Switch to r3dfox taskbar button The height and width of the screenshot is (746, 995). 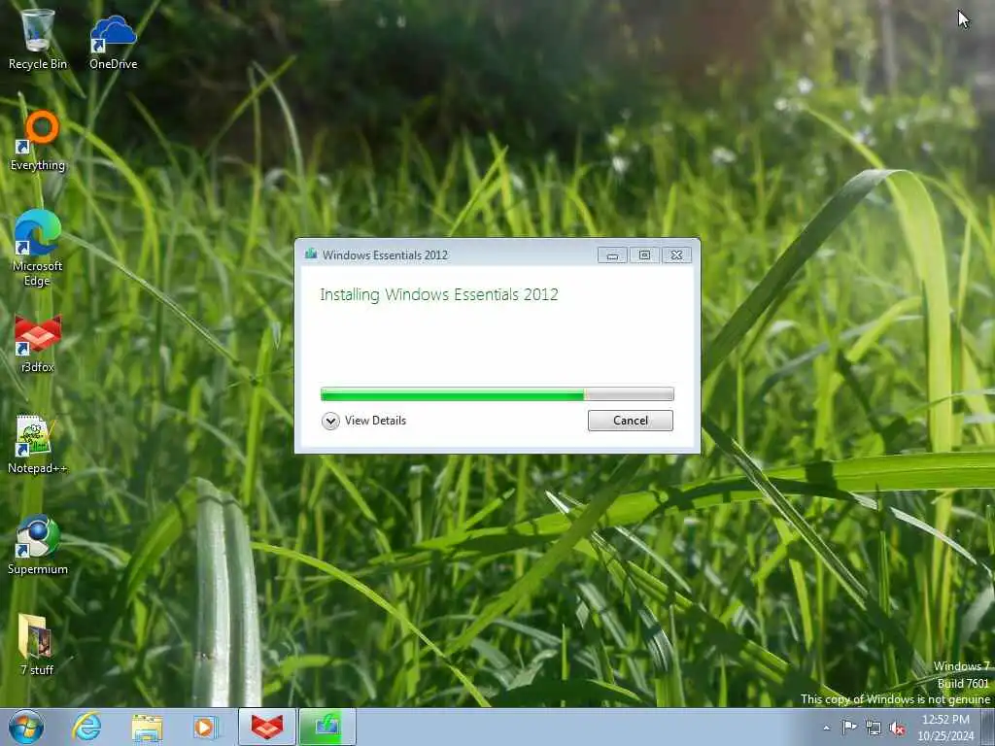click(267, 727)
